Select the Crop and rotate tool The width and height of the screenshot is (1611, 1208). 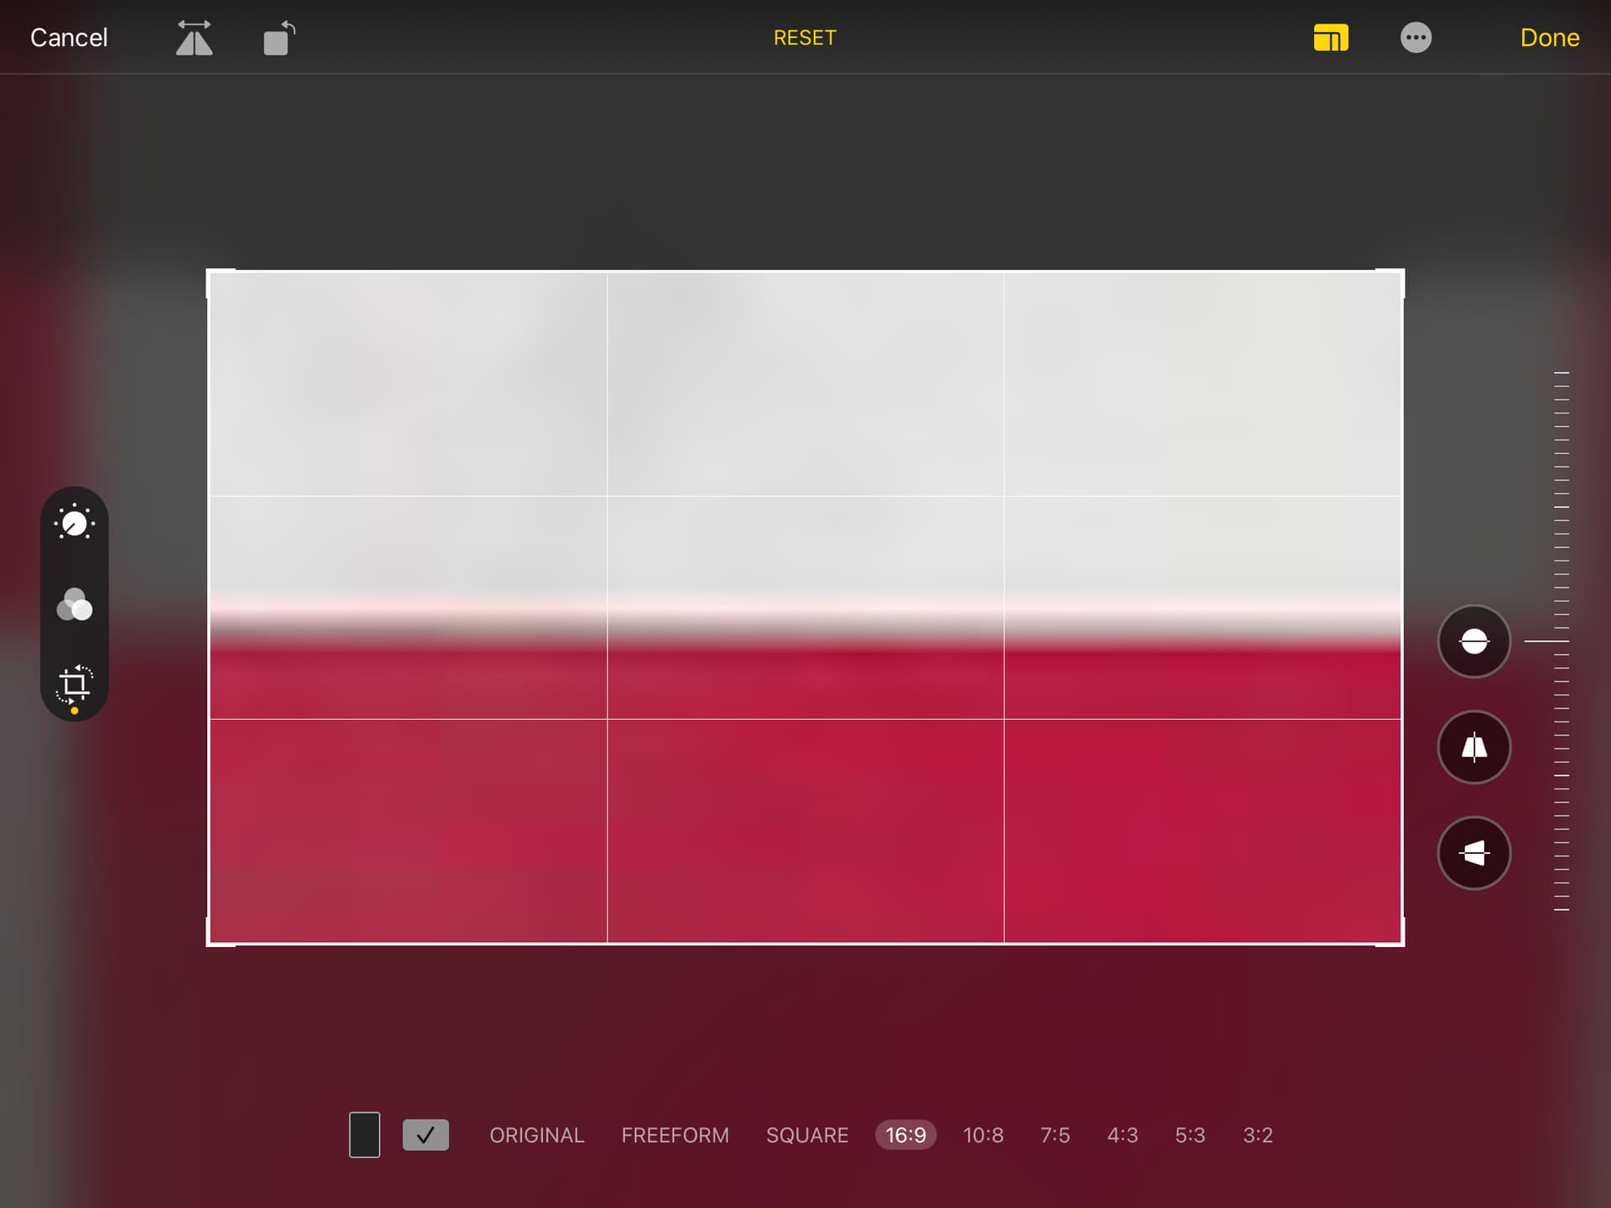tap(75, 685)
